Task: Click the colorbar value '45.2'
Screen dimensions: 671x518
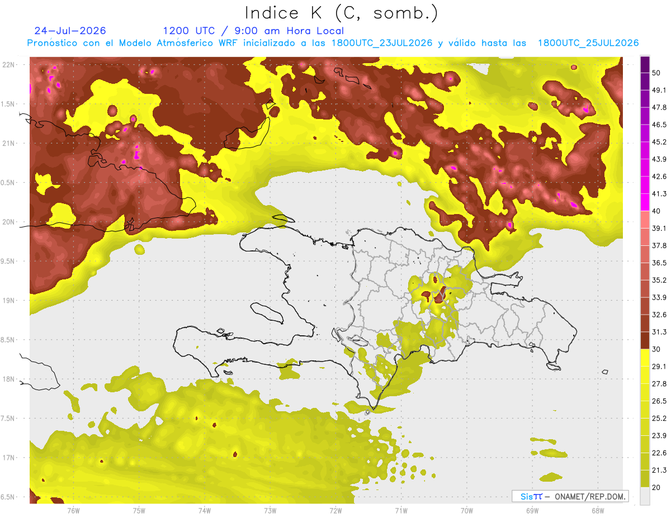Action: pyautogui.click(x=659, y=142)
